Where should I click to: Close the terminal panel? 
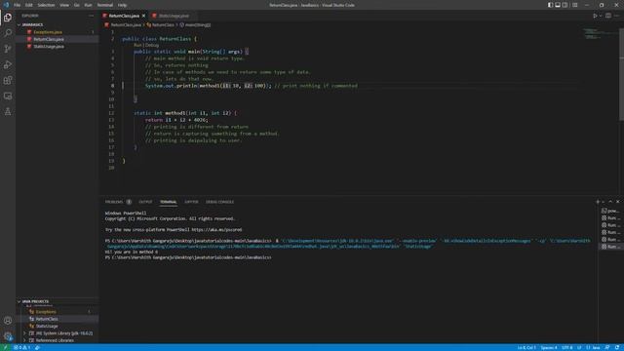617,202
